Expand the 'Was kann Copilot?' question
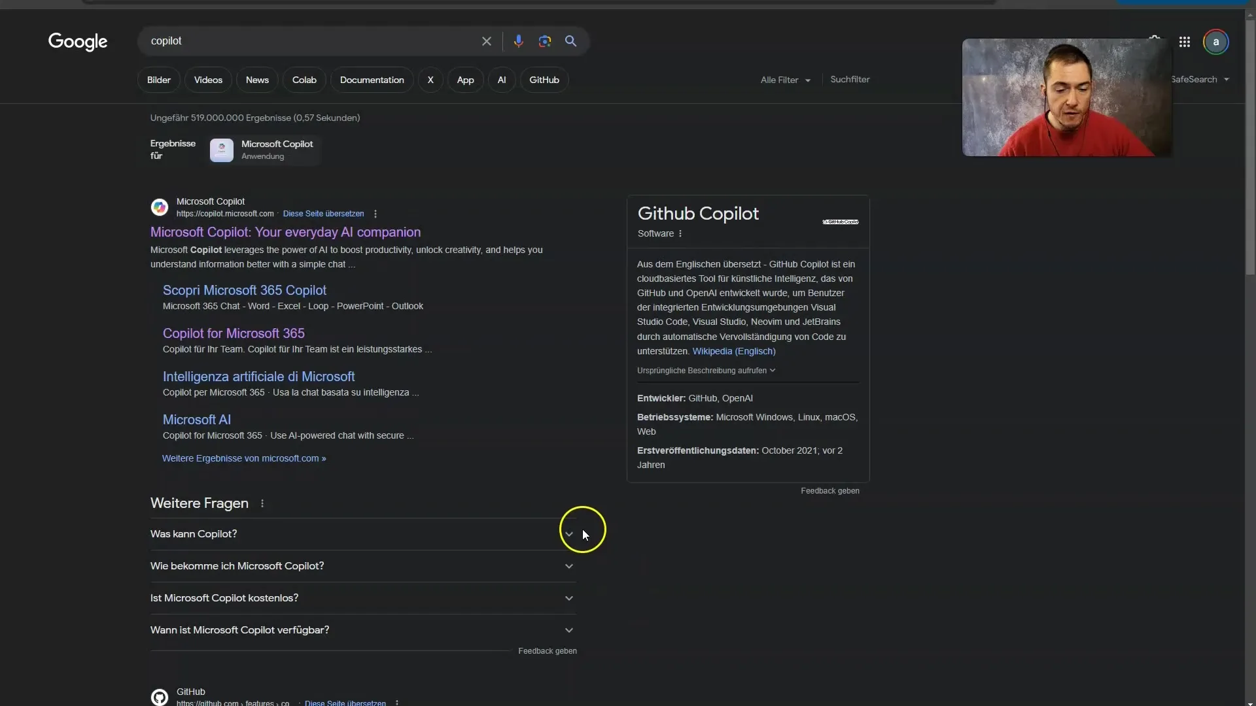1256x706 pixels. pyautogui.click(x=568, y=533)
